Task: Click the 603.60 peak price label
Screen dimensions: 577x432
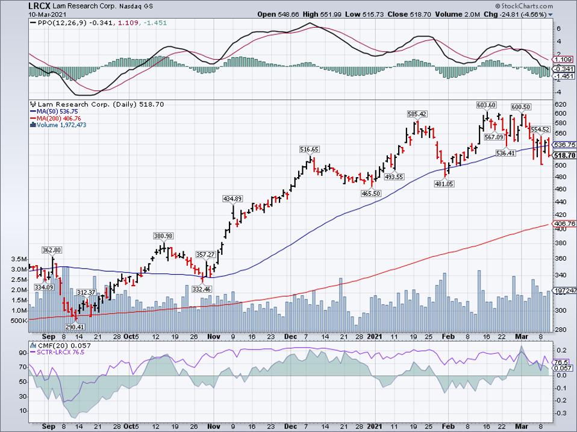Action: point(486,105)
